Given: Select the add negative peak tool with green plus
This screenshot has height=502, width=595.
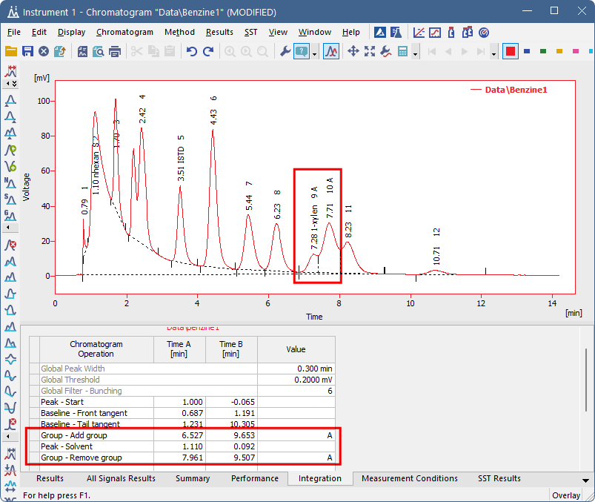Looking at the screenshot, I should [10, 166].
